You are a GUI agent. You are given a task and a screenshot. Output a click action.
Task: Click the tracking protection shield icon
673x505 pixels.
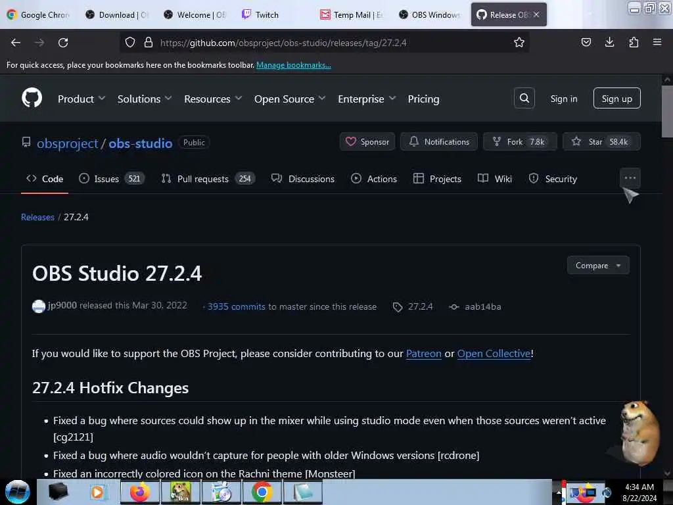click(130, 42)
